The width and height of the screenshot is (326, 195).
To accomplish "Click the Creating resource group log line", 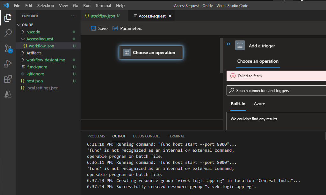I will point(193,180).
